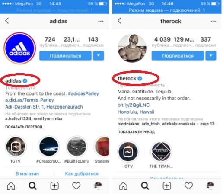Open the bit.ly/2QgiLNC link
Image resolution: width=223 pixels, height=195 pixels.
(134, 105)
